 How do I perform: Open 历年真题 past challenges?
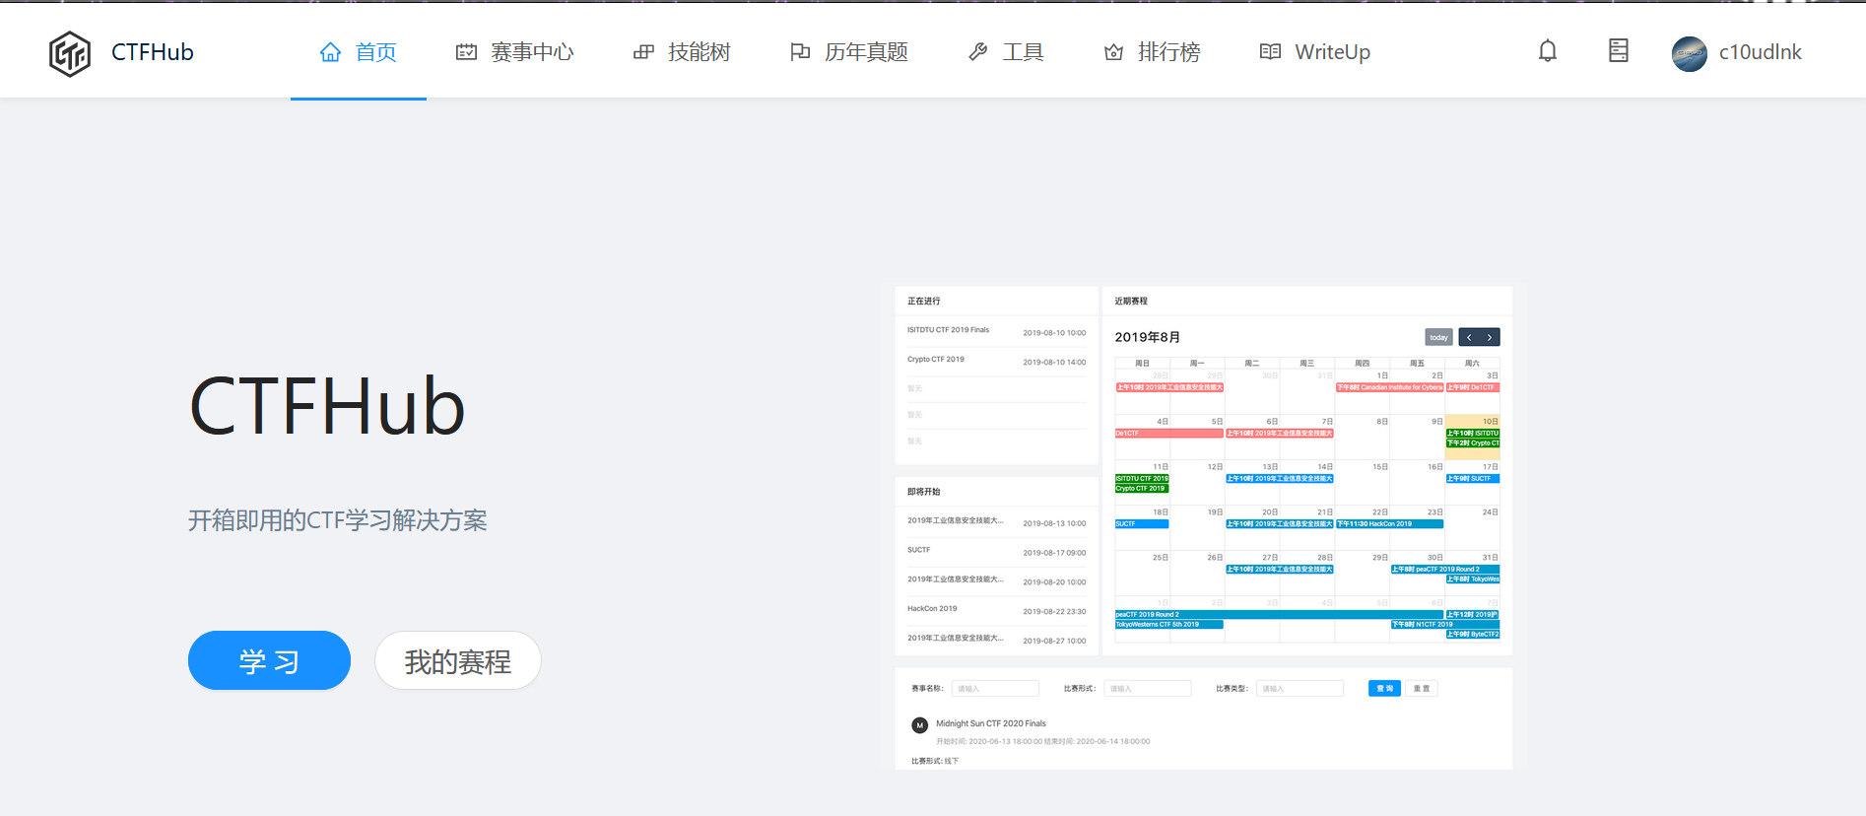pyautogui.click(x=849, y=52)
